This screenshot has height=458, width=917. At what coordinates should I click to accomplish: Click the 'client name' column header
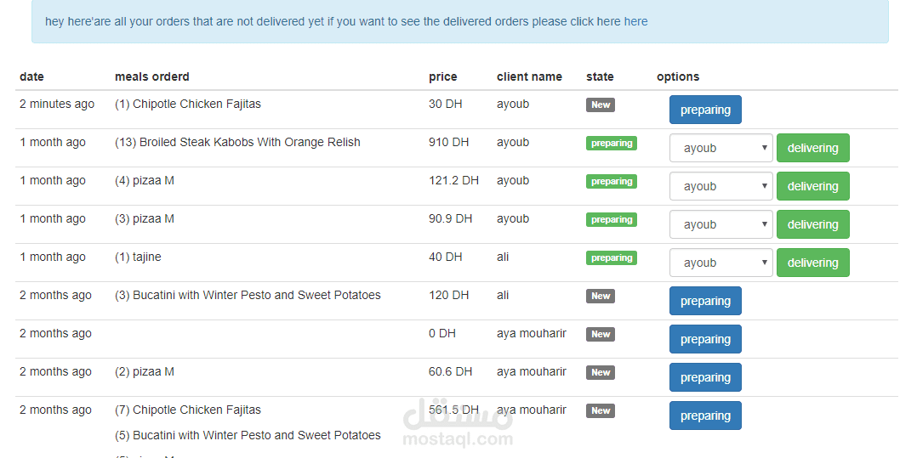pos(529,76)
